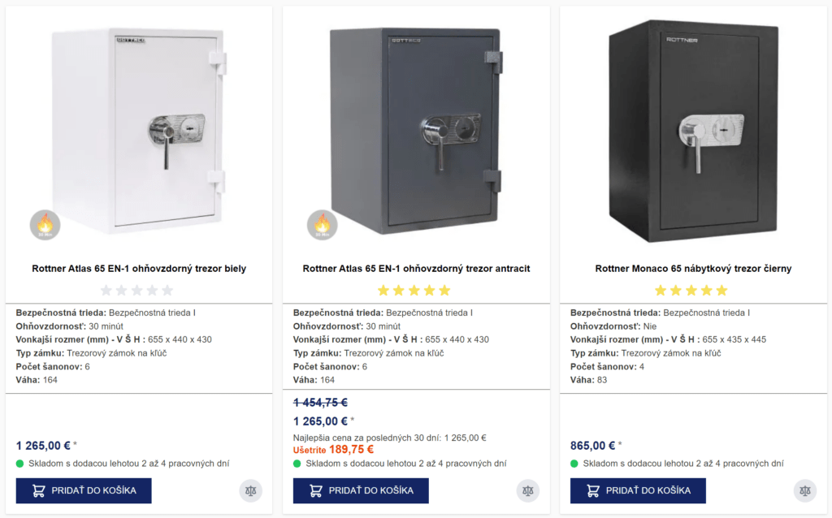Click compare scales icon for Monaco 65 safe
Screen dimensions: 832x518
click(805, 490)
